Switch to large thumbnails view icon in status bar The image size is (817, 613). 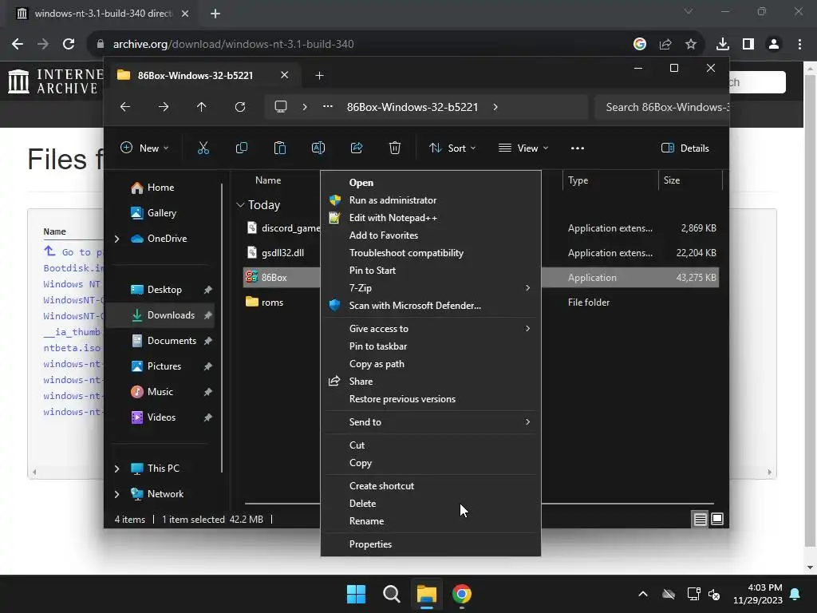[x=717, y=519]
